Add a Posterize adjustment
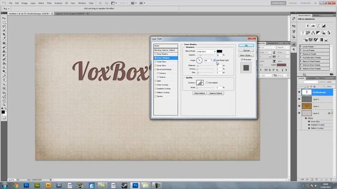337x189 pixels. (x=311, y=40)
